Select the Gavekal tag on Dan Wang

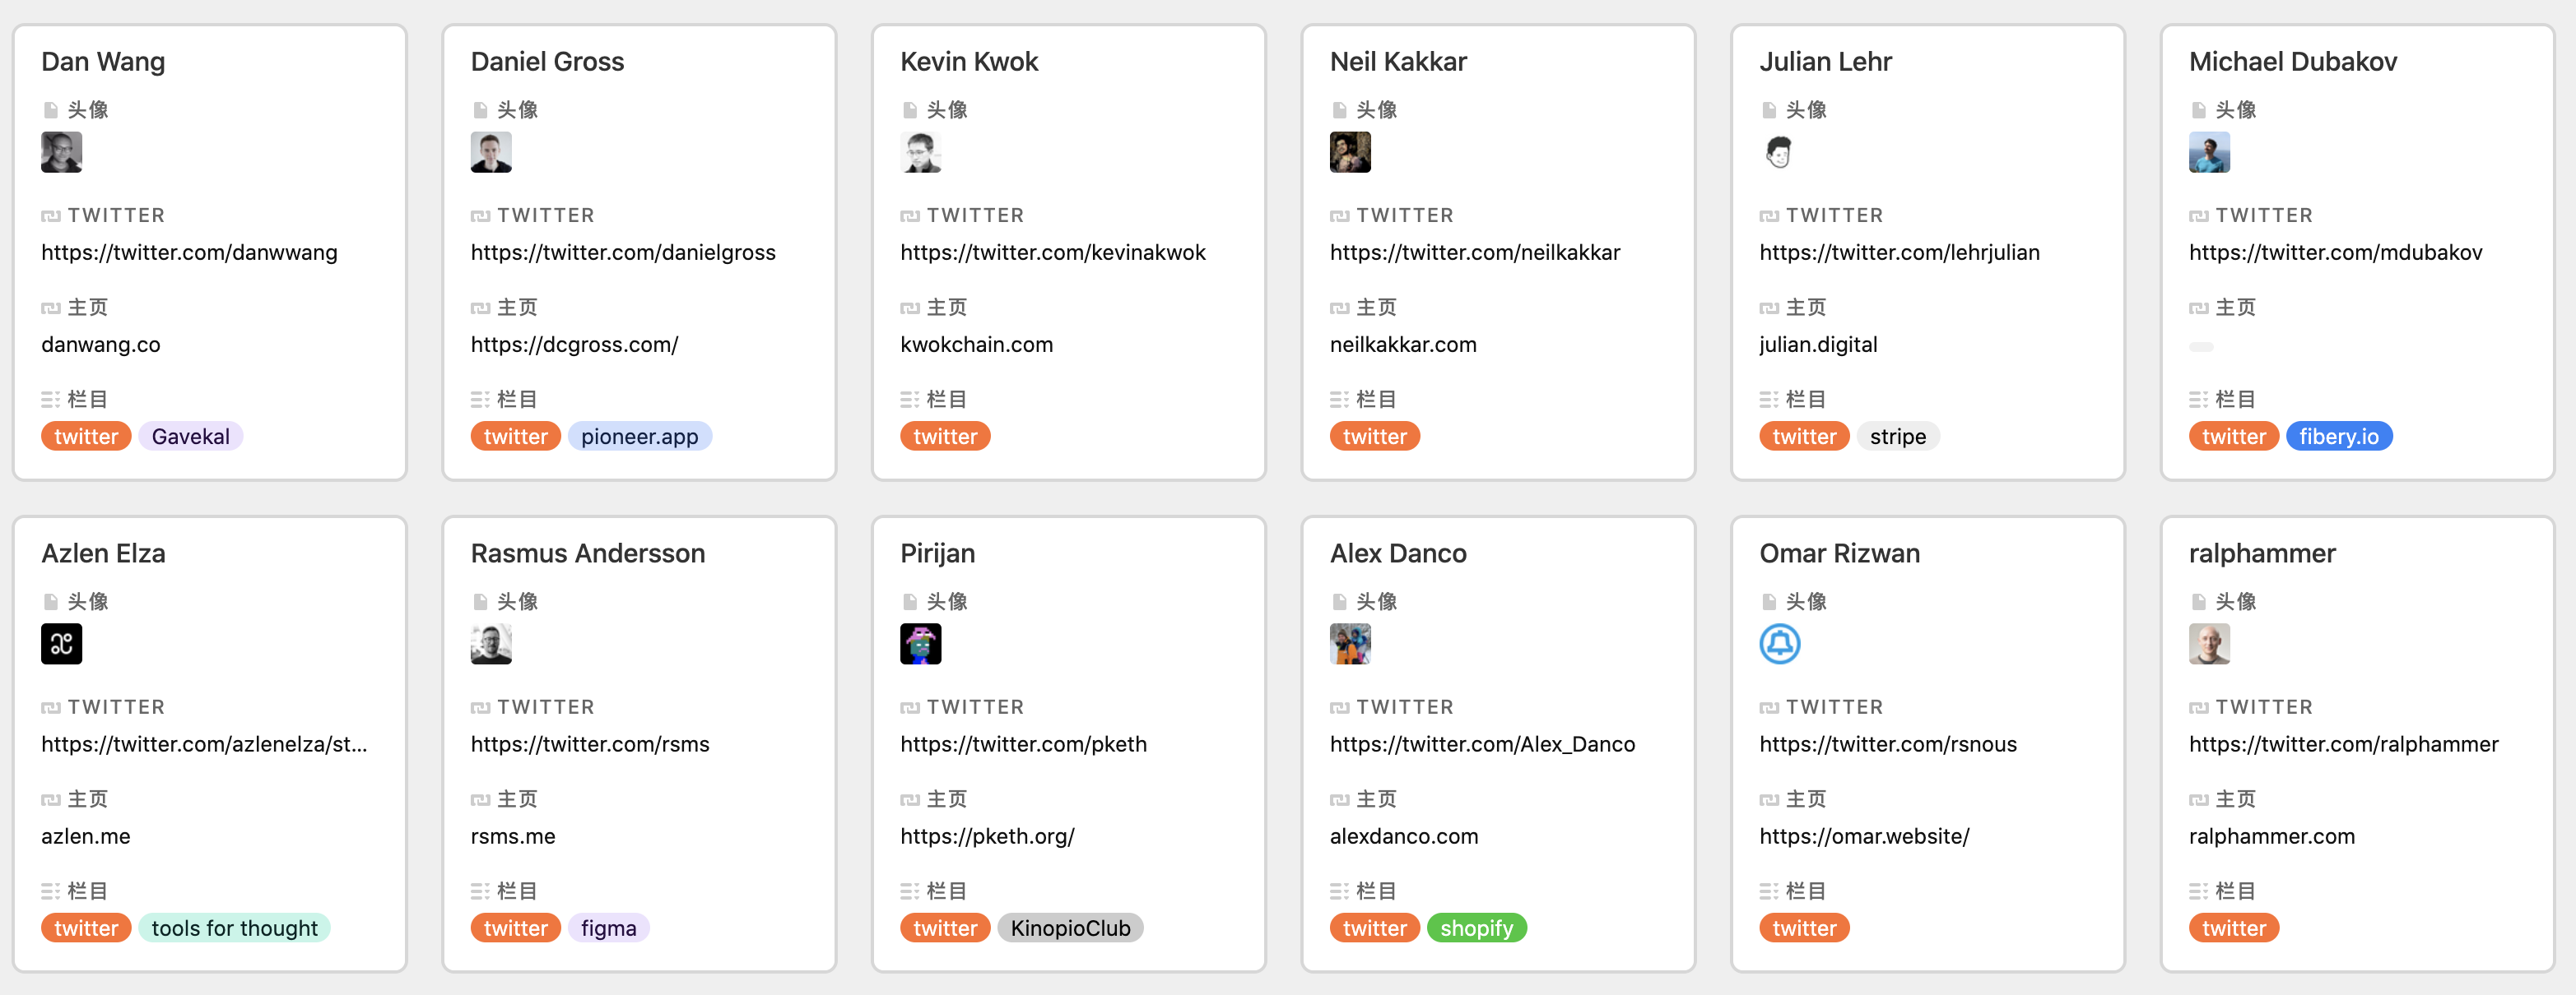coord(190,437)
